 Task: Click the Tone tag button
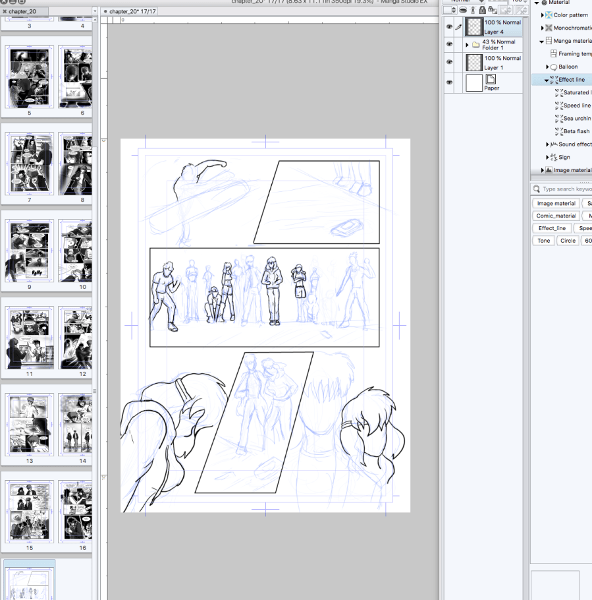pos(543,241)
